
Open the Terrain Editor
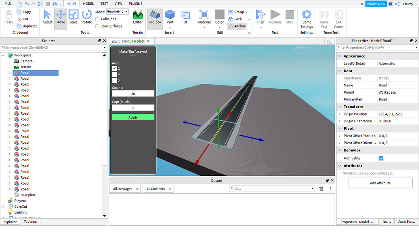(138, 18)
